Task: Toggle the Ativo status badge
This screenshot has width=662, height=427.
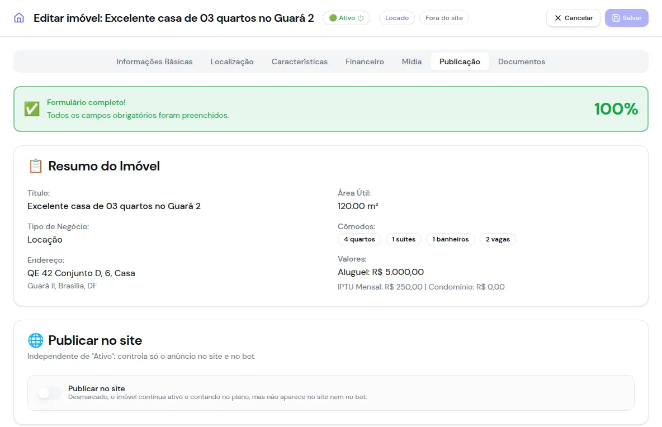Action: (x=346, y=18)
